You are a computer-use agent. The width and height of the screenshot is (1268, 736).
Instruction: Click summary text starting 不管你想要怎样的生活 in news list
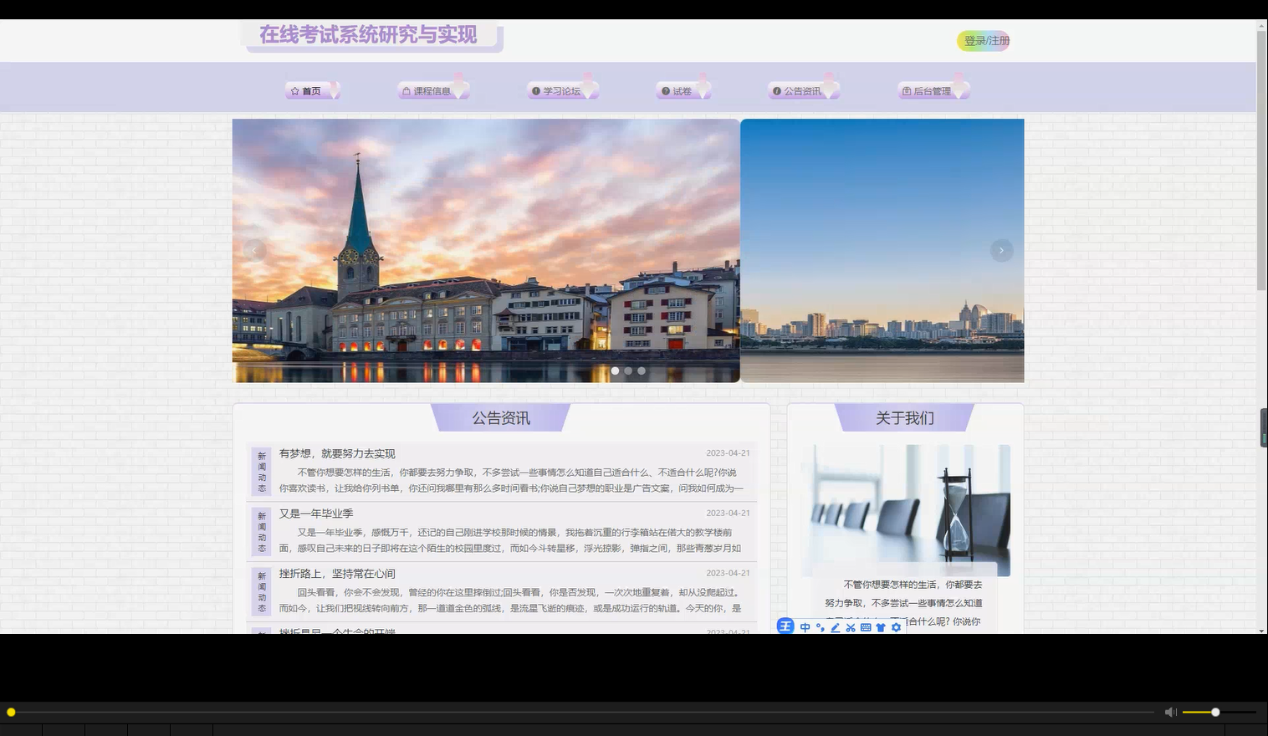pos(511,480)
